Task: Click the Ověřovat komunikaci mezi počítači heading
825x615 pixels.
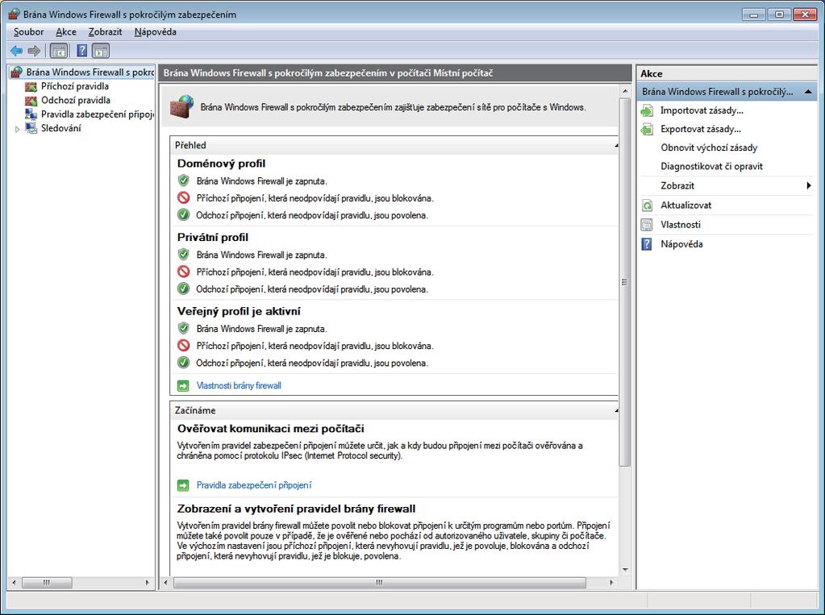Action: pos(270,429)
